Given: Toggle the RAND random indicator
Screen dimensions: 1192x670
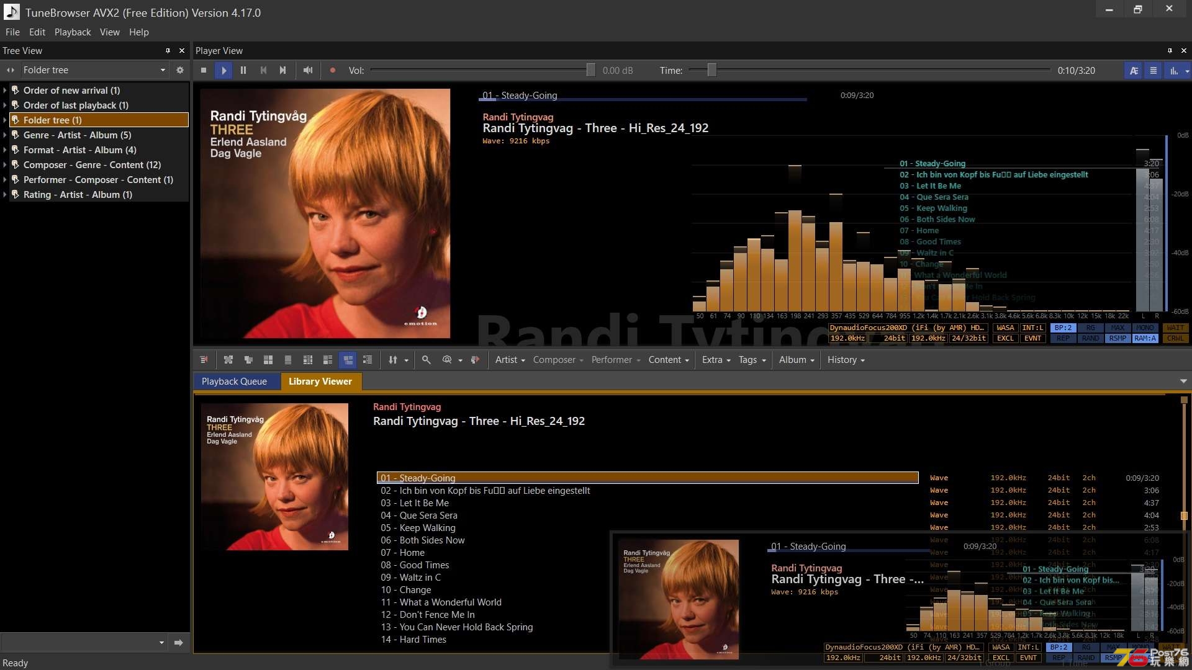Looking at the screenshot, I should point(1090,339).
